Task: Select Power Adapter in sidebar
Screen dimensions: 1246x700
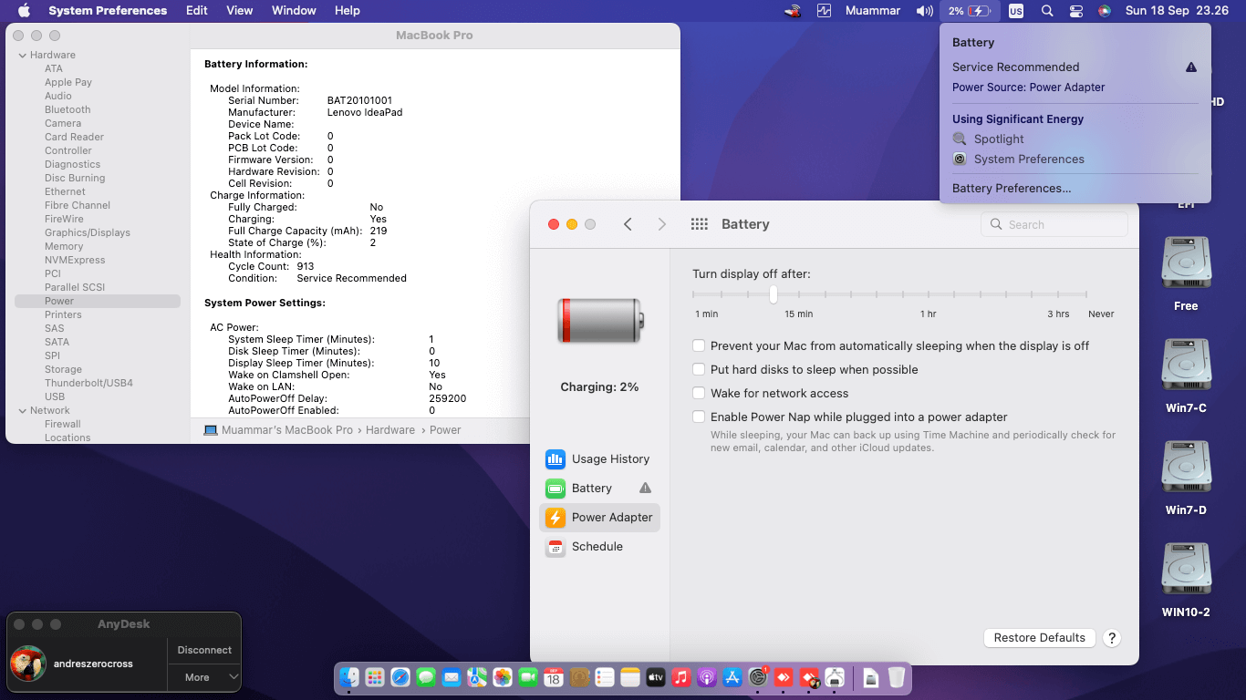Action: 598,518
